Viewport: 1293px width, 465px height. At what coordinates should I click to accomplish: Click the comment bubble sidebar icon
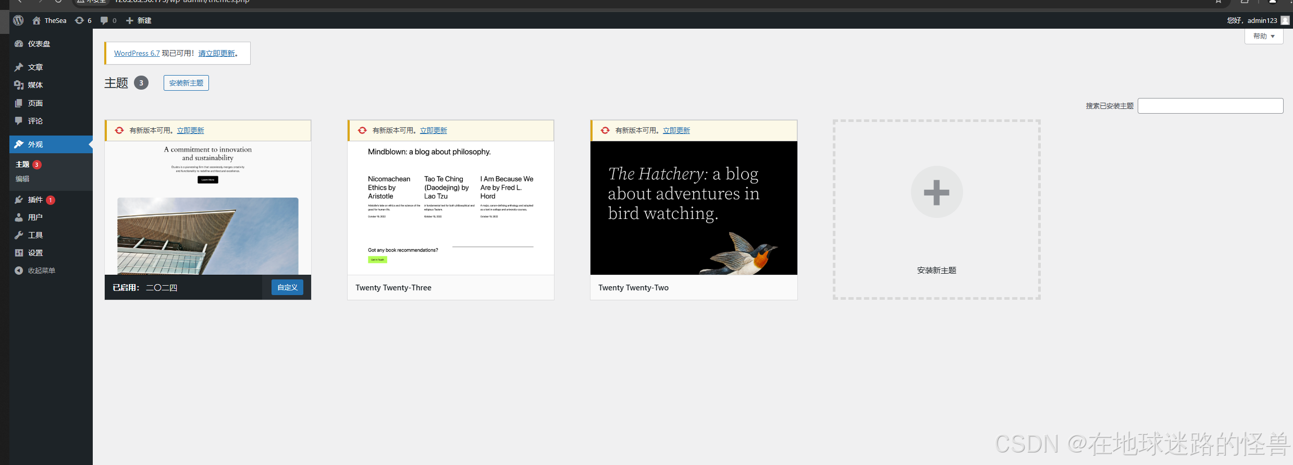[19, 121]
